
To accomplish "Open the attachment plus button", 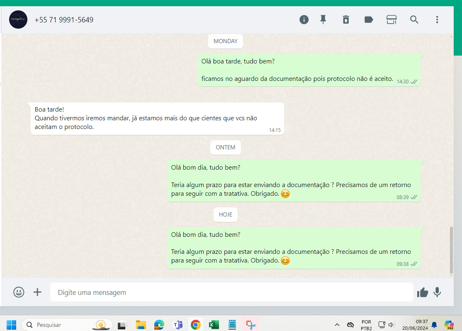I will pos(38,292).
